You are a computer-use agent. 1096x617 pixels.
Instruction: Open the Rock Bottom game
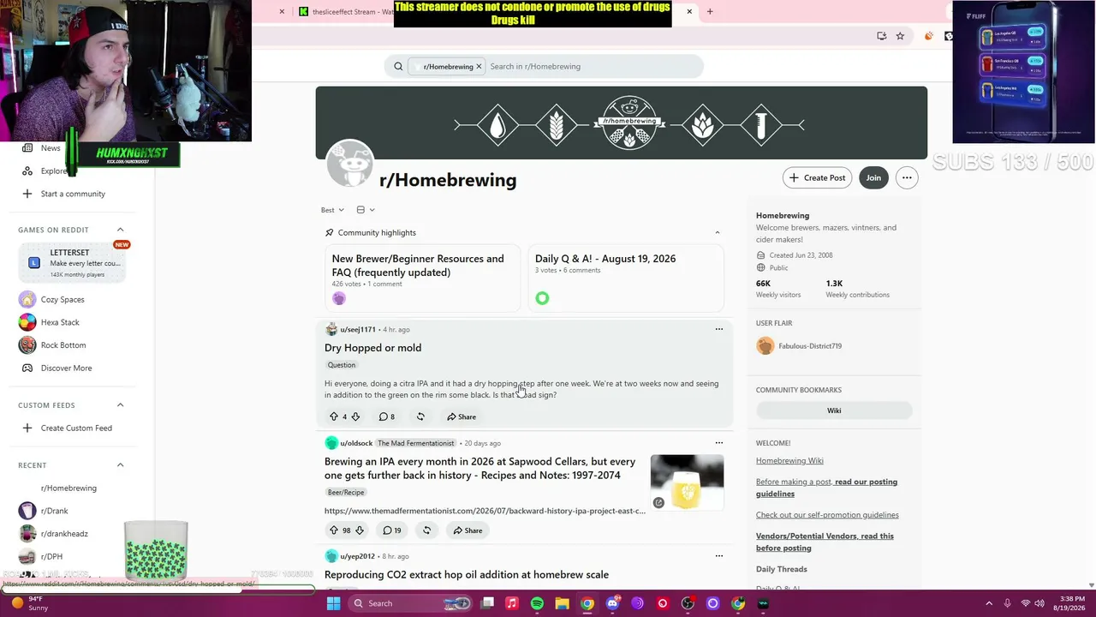pos(63,345)
